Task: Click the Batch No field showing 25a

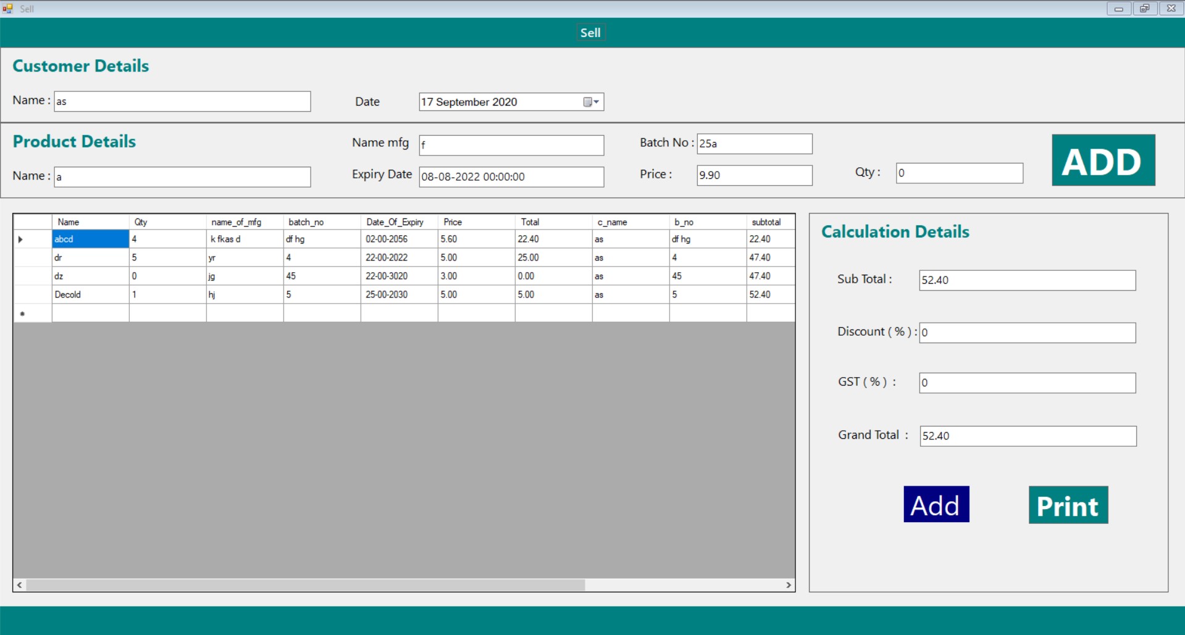Action: click(755, 144)
